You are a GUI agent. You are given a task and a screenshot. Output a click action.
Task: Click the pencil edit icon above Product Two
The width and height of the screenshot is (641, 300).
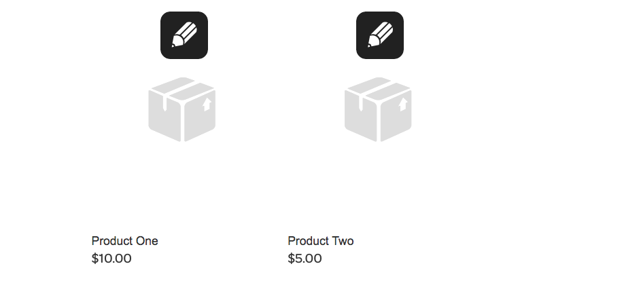[x=380, y=35]
